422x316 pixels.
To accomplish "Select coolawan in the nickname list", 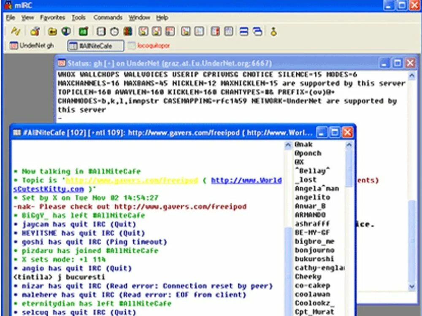I will (x=312, y=294).
